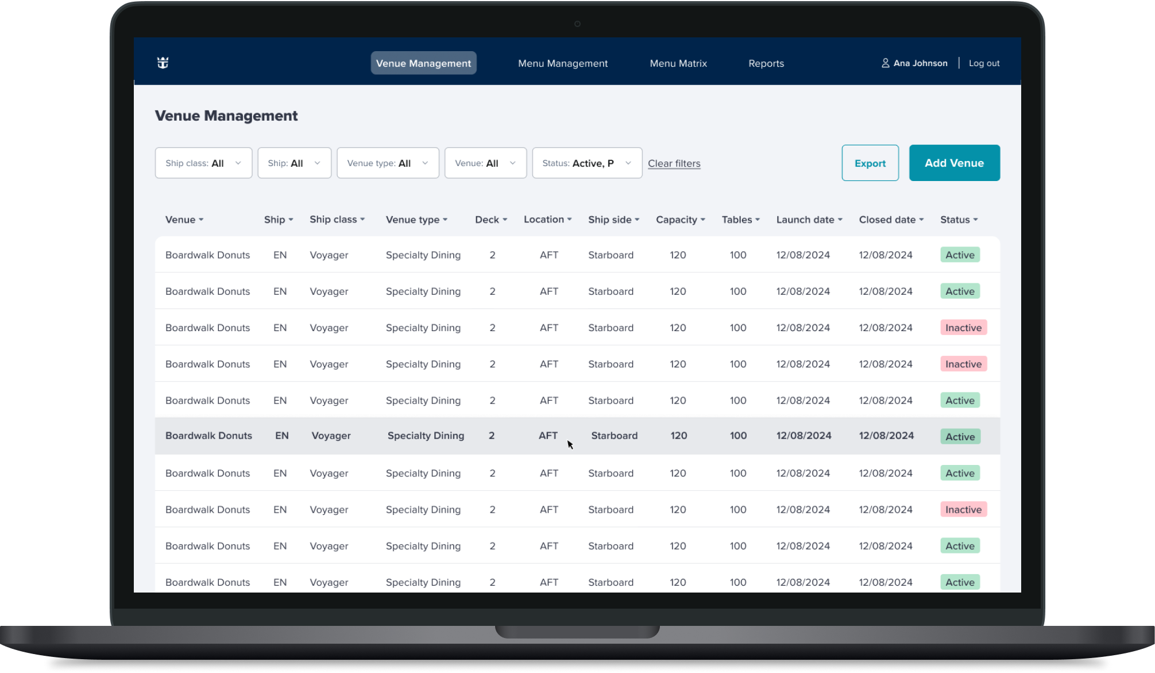The width and height of the screenshot is (1155, 673).
Task: Sort by the Deck column arrow
Action: 505,220
